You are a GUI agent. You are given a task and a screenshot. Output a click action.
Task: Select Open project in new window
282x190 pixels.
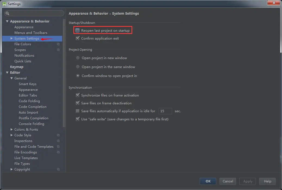coord(78,58)
